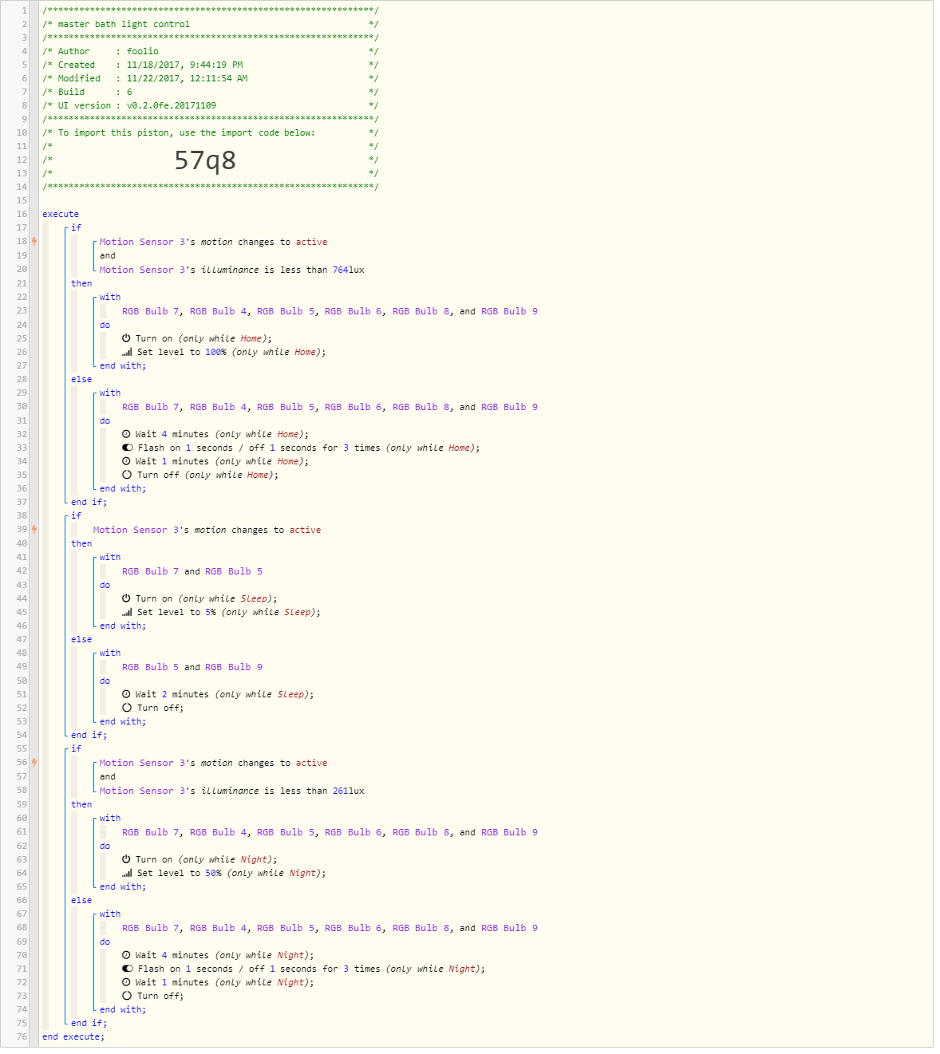Click the else keyword on line 66
This screenshot has height=1054, width=940.
point(81,900)
